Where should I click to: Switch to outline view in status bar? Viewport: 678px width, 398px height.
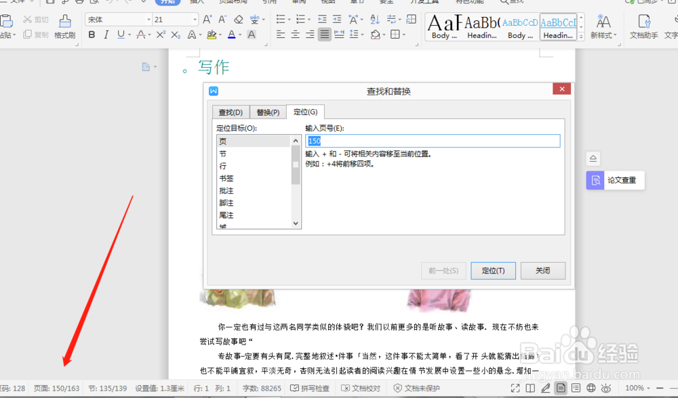pyautogui.click(x=576, y=388)
